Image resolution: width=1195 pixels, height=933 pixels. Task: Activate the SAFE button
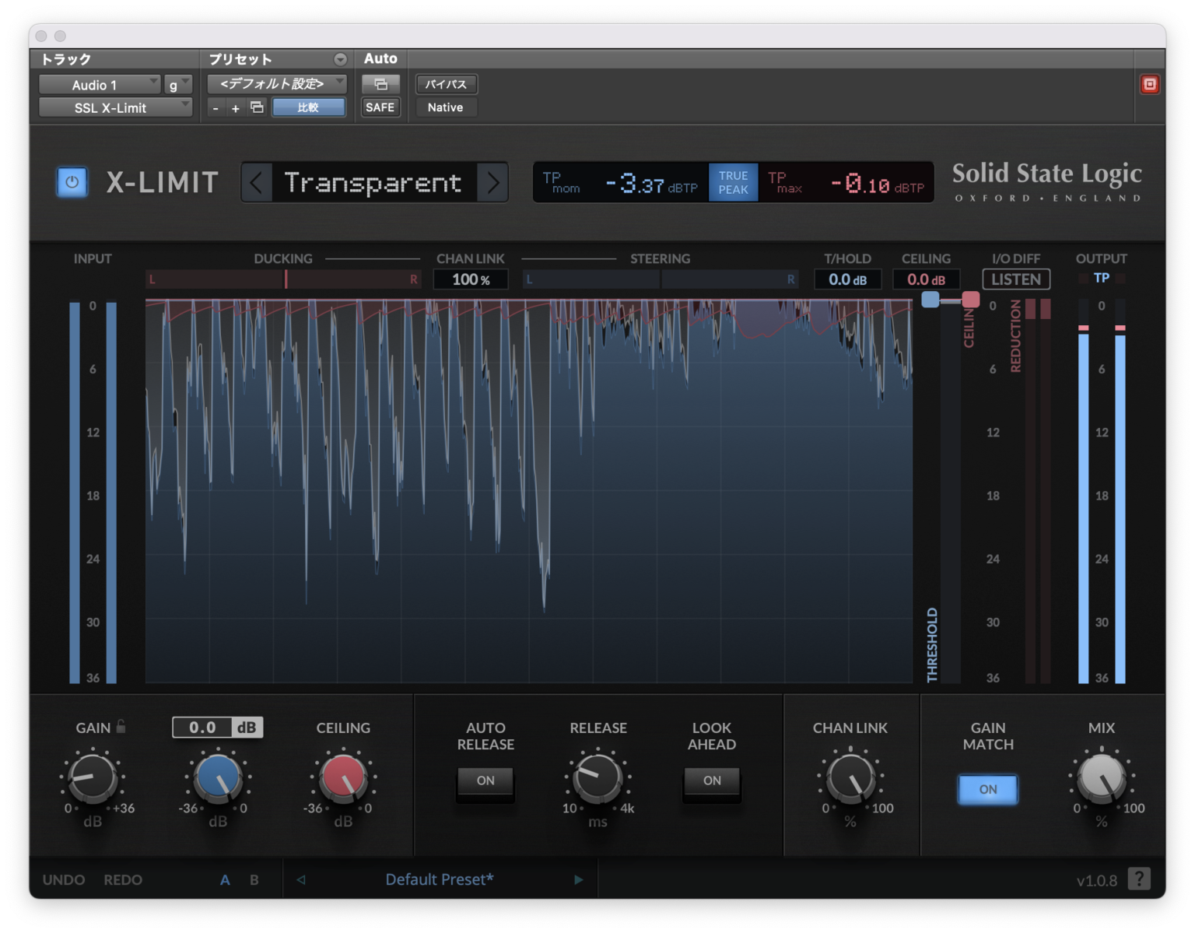pos(380,107)
